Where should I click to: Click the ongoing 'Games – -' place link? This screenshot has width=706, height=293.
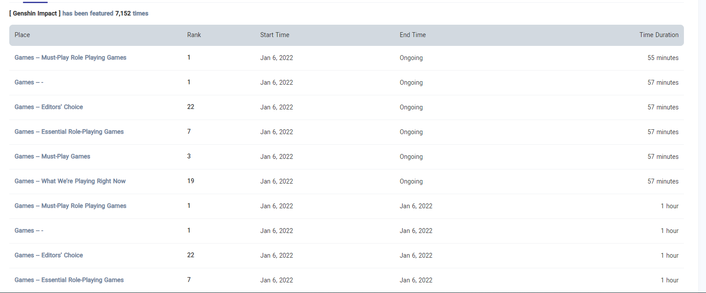coord(29,82)
